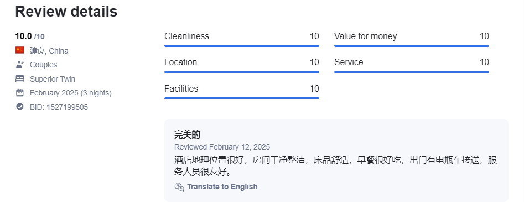Image resolution: width=524 pixels, height=202 pixels.
Task: Click the Chinese review body text
Action: (x=335, y=166)
